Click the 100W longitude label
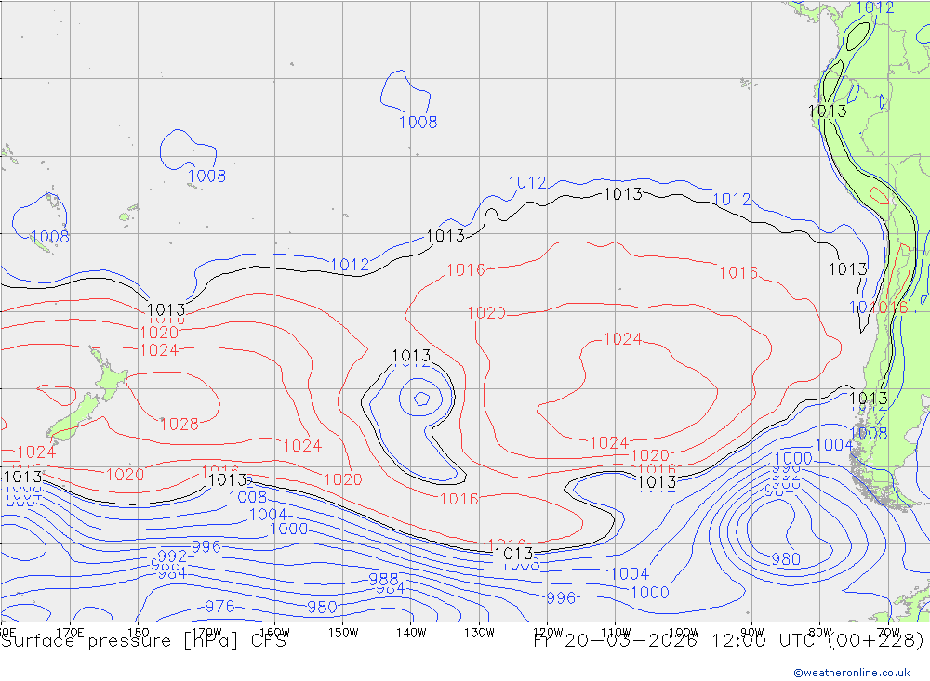930x681 pixels. [x=684, y=633]
